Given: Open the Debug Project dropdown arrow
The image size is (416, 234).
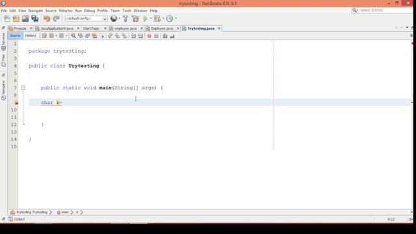Looking at the screenshot, I should [x=163, y=18].
